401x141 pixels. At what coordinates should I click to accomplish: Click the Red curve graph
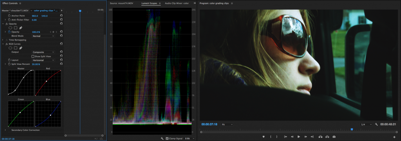(48, 83)
